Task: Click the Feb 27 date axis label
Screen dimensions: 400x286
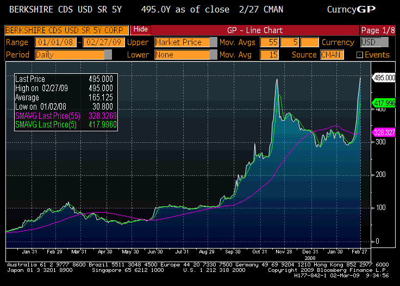Action: (359, 252)
